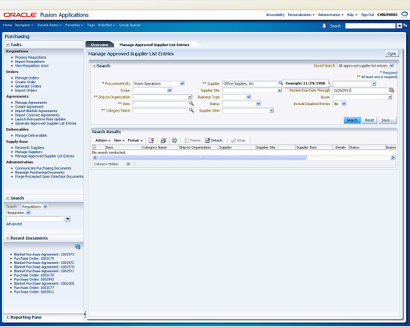
Task: Collapse the Recent Documents panel
Action: click(8, 238)
